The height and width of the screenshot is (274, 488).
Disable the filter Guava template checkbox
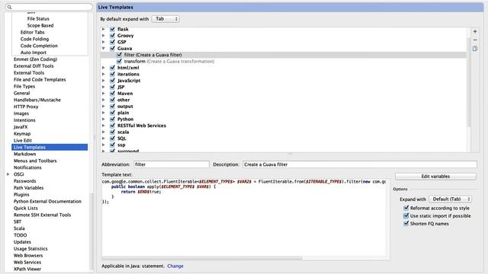119,55
